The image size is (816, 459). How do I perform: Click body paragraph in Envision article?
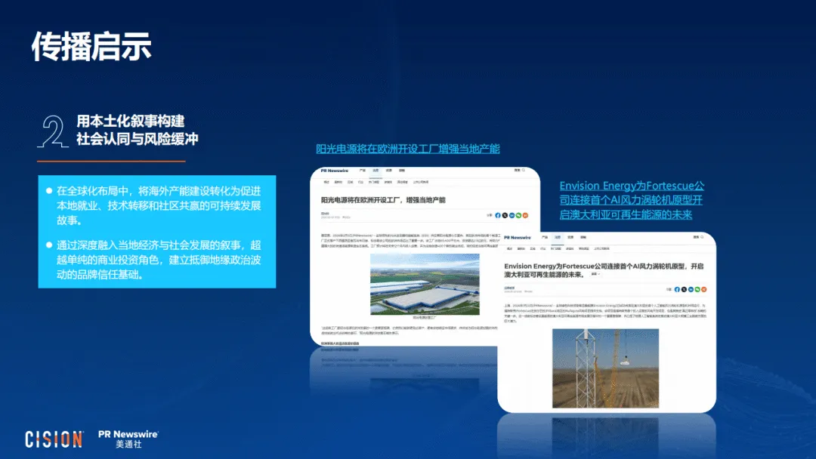point(605,313)
